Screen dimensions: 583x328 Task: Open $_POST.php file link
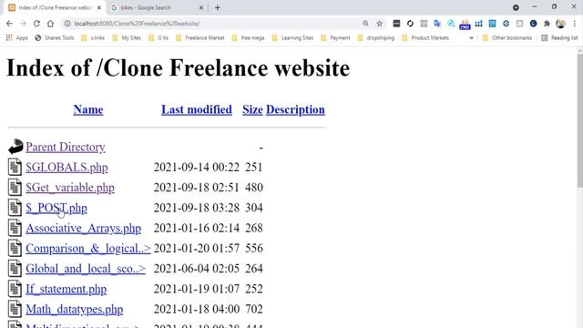tap(56, 208)
